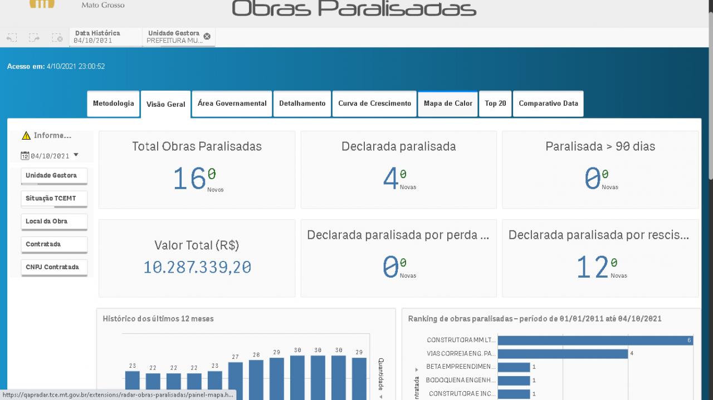Click the calendar icon beside 04/10/2021
The image size is (713, 400).
click(x=25, y=156)
